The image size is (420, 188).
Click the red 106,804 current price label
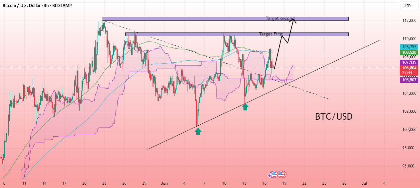[408, 70]
